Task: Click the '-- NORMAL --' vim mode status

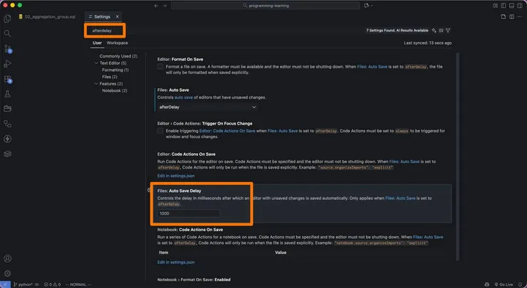Action: (x=78, y=284)
